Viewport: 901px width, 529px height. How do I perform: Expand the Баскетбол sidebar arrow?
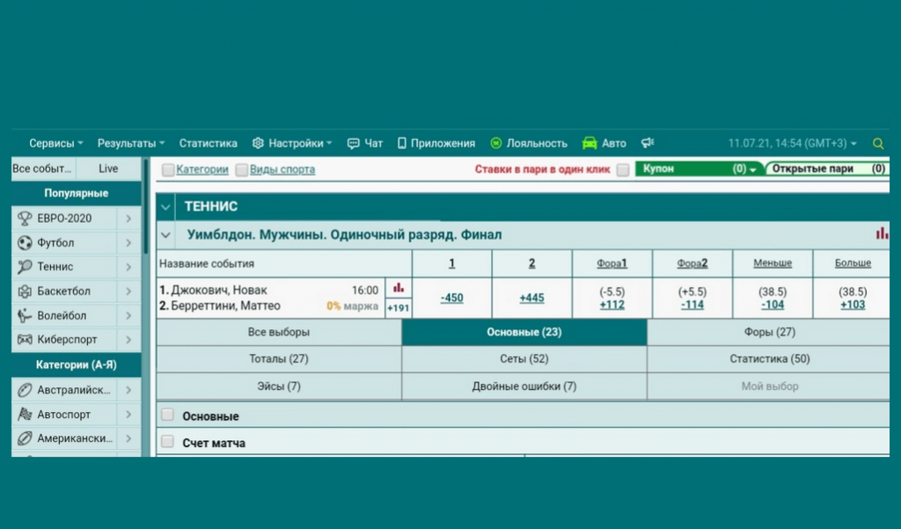click(128, 291)
